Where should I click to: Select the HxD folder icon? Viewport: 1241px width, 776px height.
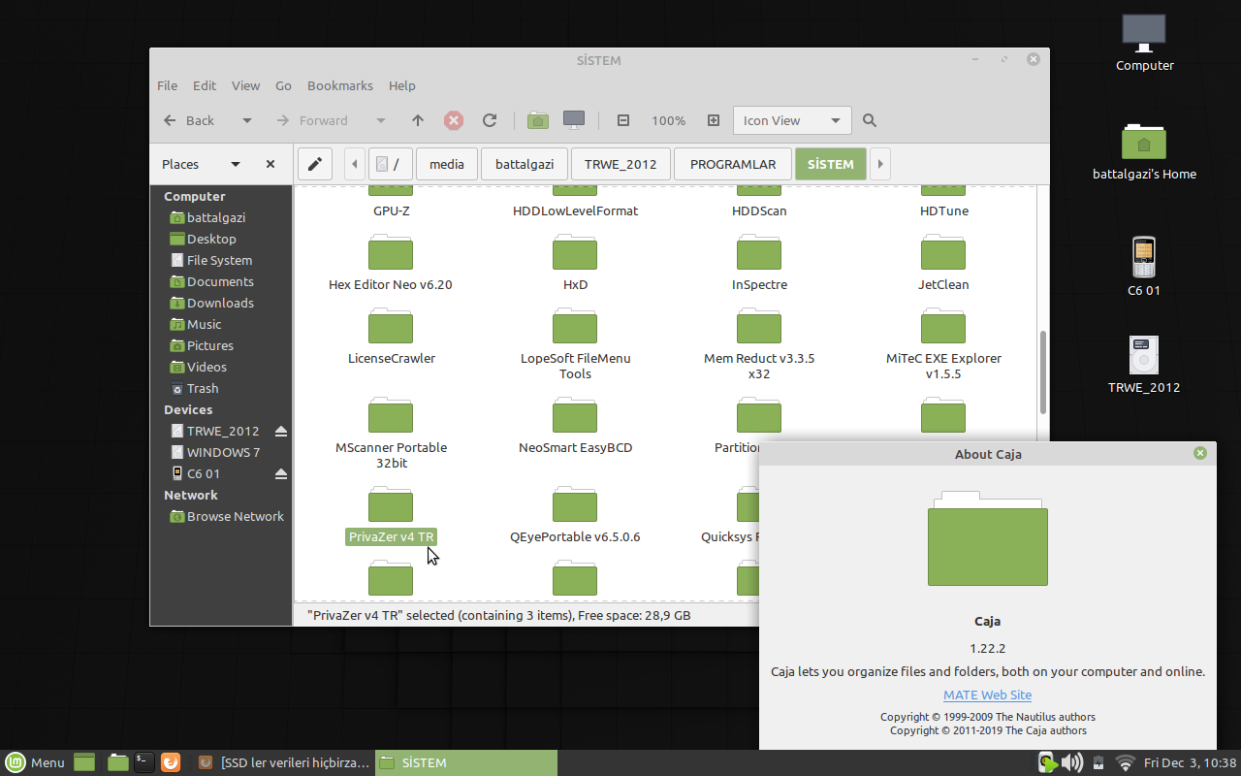[575, 252]
